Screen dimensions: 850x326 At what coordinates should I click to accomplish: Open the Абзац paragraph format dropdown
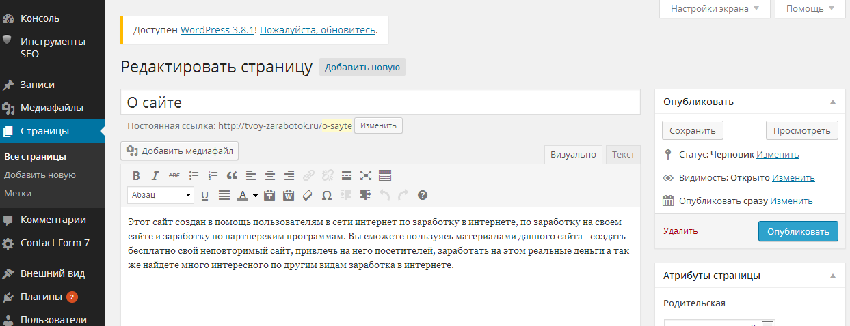tap(161, 195)
